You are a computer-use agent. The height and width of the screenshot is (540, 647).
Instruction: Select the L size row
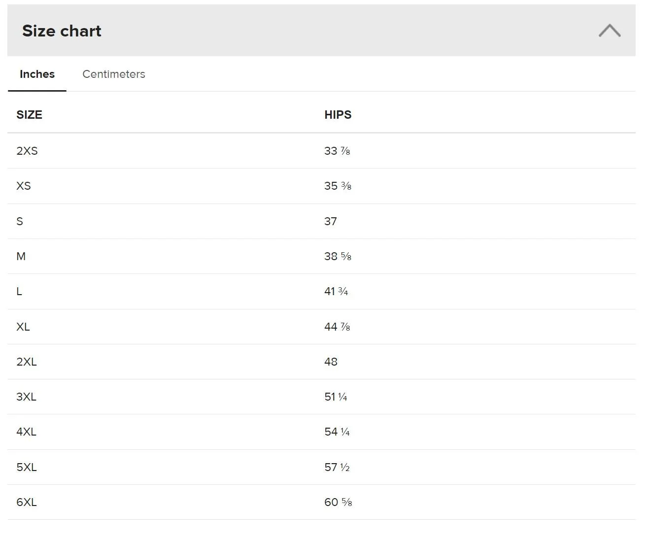tap(321, 291)
